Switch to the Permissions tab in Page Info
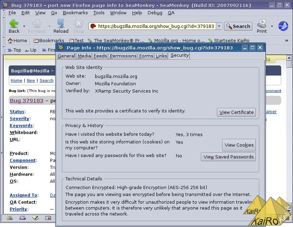The image size is (293, 227). tap(123, 56)
